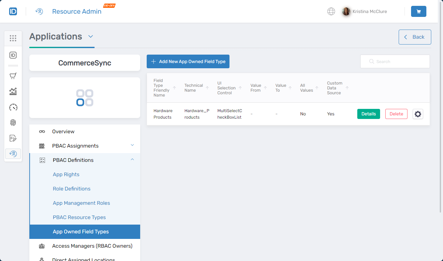Screen dimensions: 443x261
Task: Delete the Hardware Products field type
Action: tap(396, 114)
